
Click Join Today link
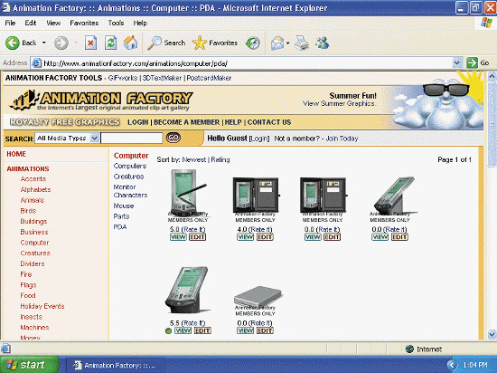tap(342, 139)
